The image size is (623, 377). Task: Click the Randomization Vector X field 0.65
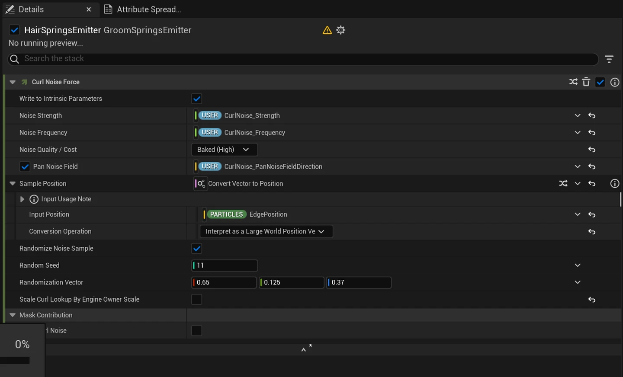tap(224, 282)
